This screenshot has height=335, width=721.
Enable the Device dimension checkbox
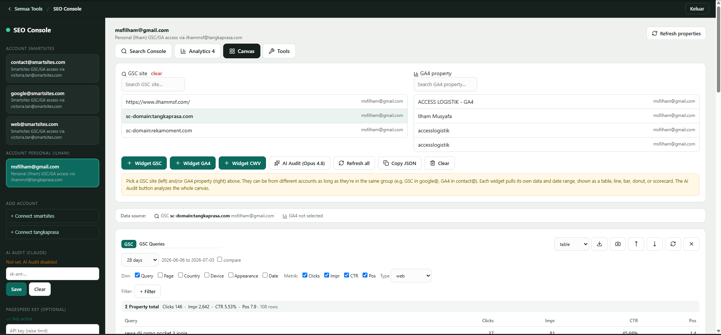pos(207,275)
